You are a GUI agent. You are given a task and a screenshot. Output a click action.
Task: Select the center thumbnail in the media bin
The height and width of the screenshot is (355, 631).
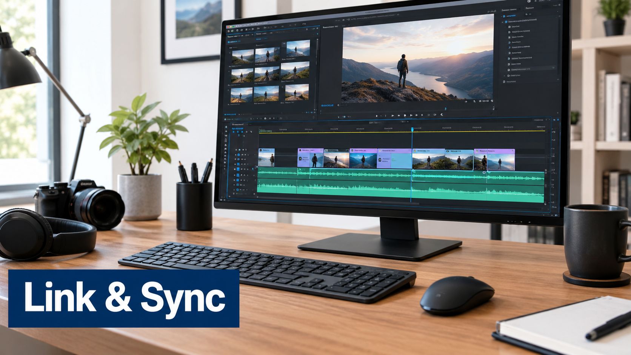pyautogui.click(x=267, y=74)
